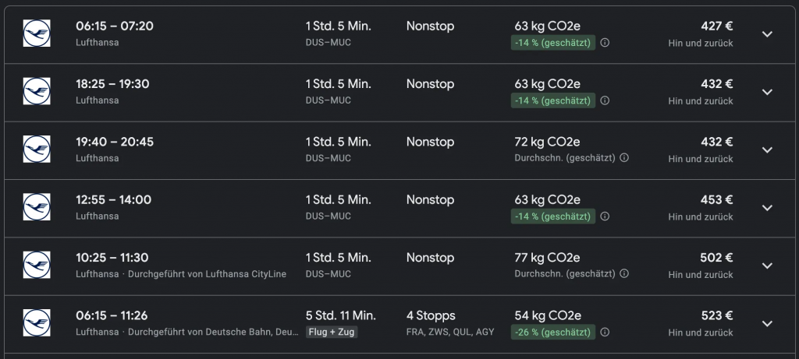Click info icon beside 427 € flight emissions
The image size is (799, 359).
pyautogui.click(x=605, y=43)
